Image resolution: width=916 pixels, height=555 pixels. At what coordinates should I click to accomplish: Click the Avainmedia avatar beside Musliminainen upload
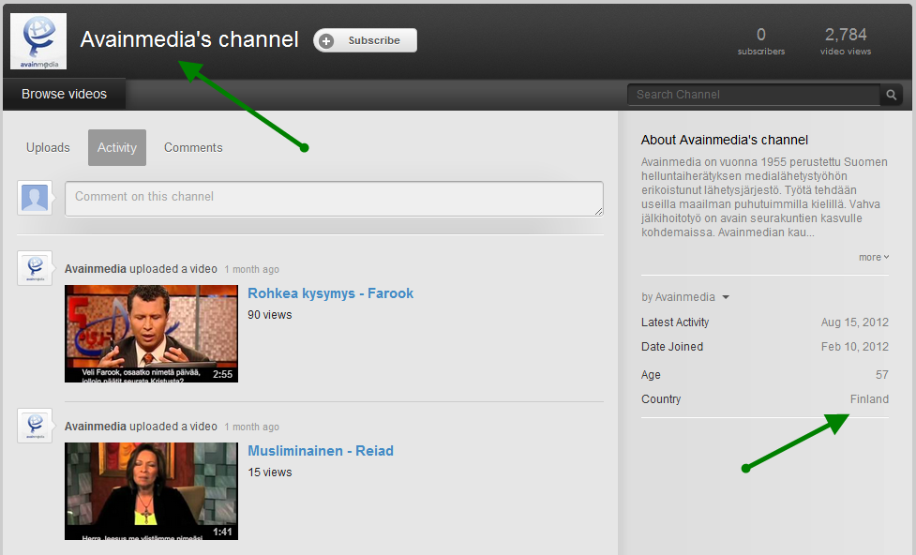coord(35,426)
